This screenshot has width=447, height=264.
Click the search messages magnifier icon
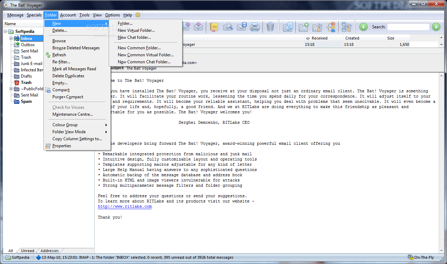(228, 27)
